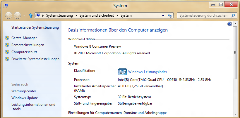
Task: Open help via the question mark icon
Action: [x=230, y=24]
